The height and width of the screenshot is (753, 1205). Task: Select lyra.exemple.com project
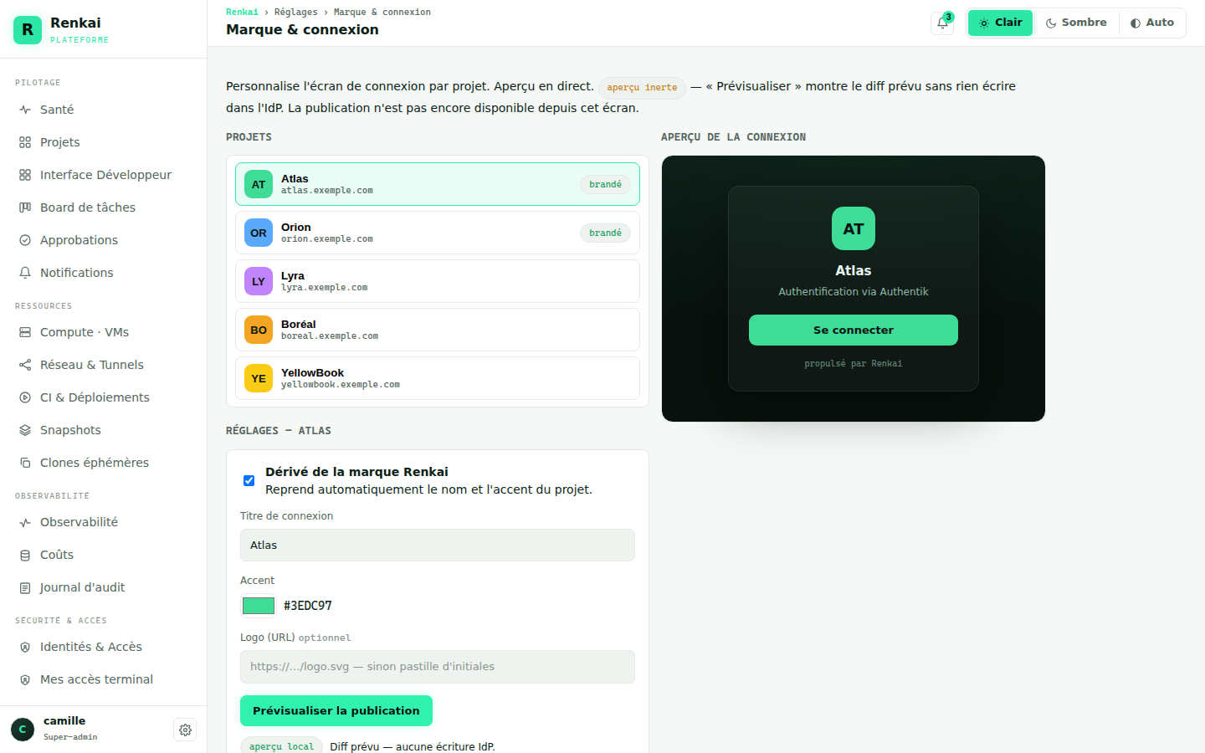tap(438, 281)
